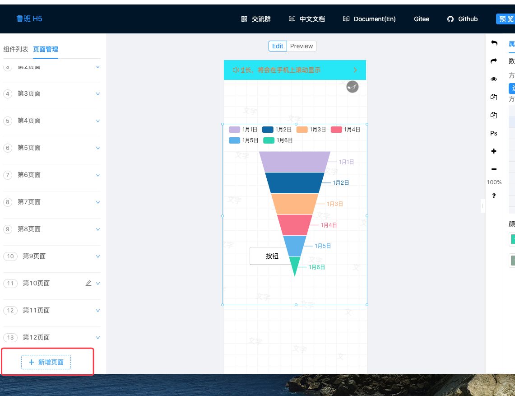Select the 第3页面 row
The height and width of the screenshot is (396, 515).
coord(52,93)
